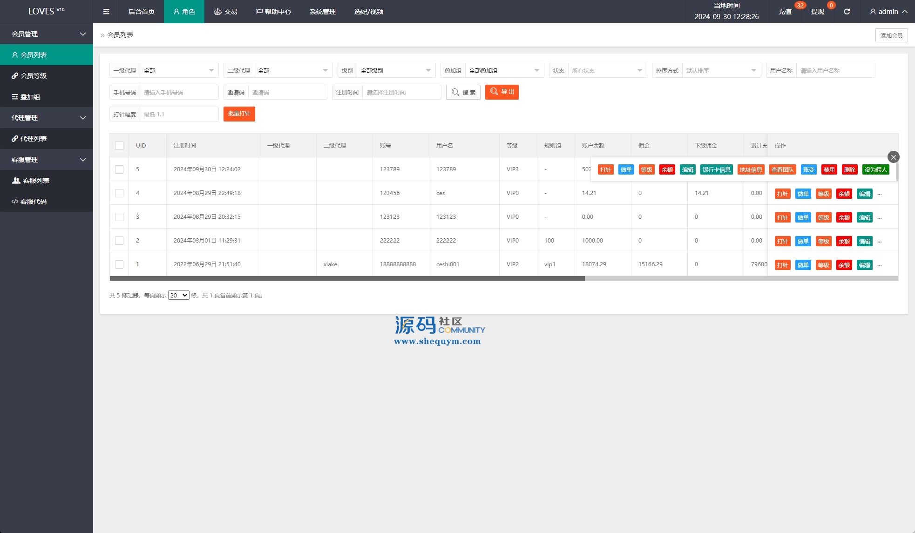915x533 pixels.
Task: Open 会员等级 link icon in sidebar
Action: tap(15, 76)
